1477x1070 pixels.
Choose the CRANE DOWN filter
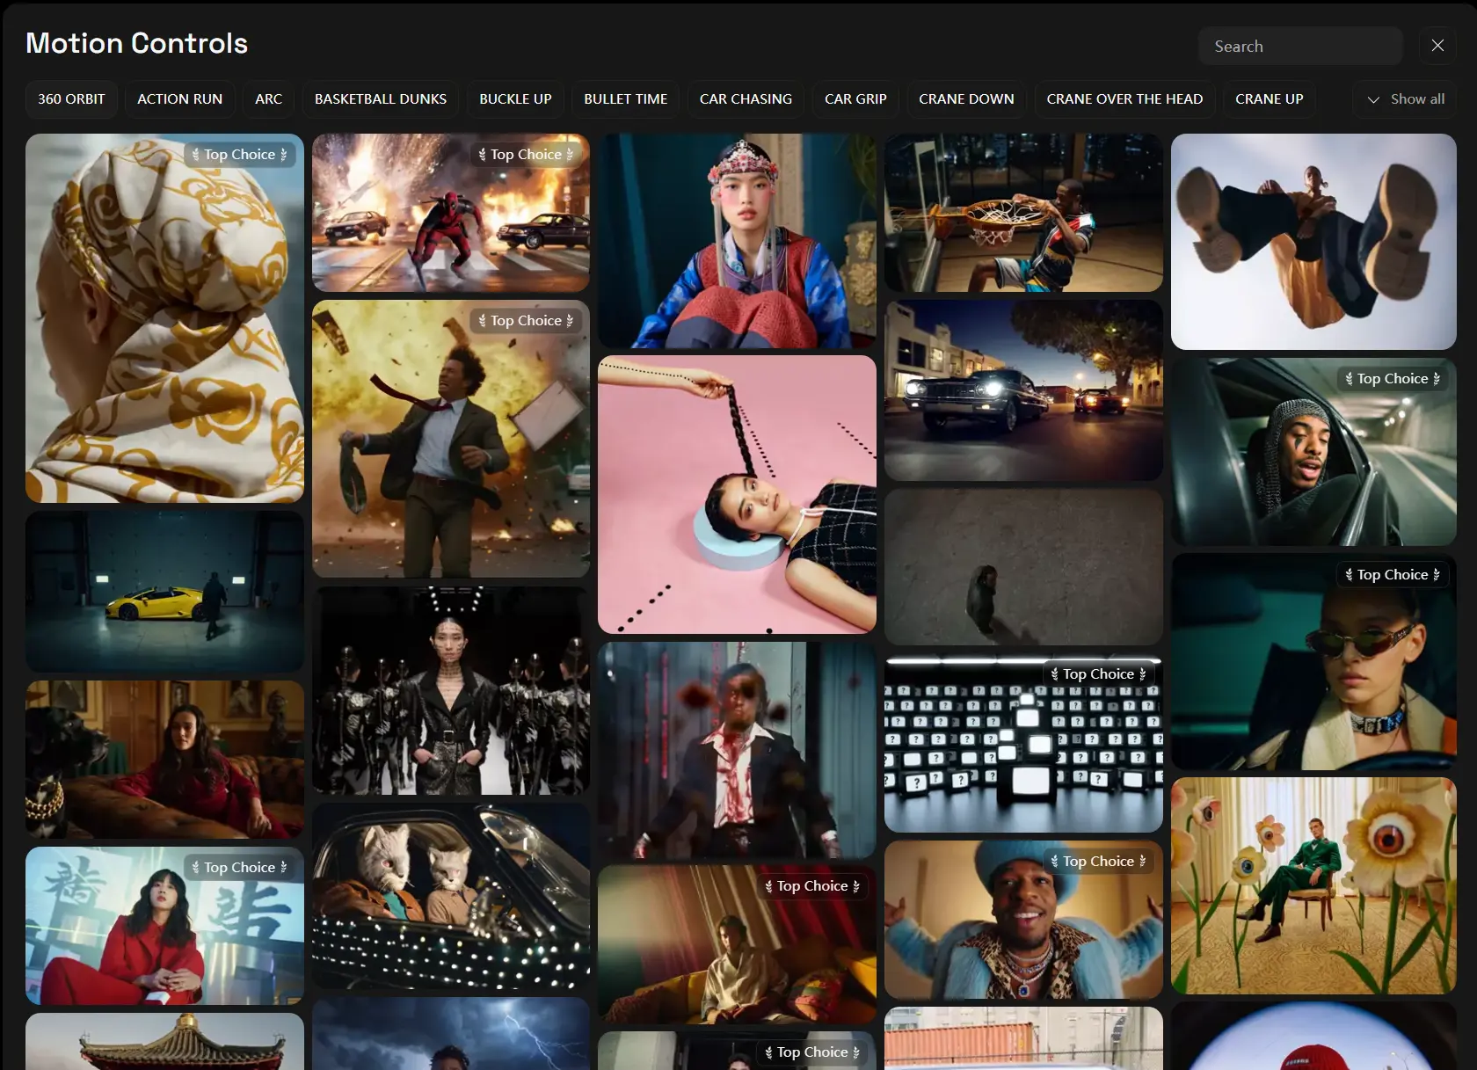966,99
